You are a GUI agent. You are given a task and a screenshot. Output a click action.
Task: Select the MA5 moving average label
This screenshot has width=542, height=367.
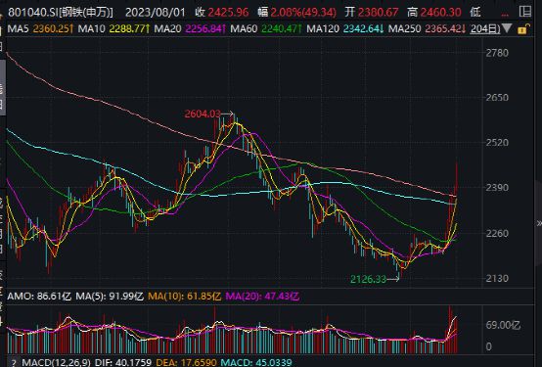[x=18, y=28]
